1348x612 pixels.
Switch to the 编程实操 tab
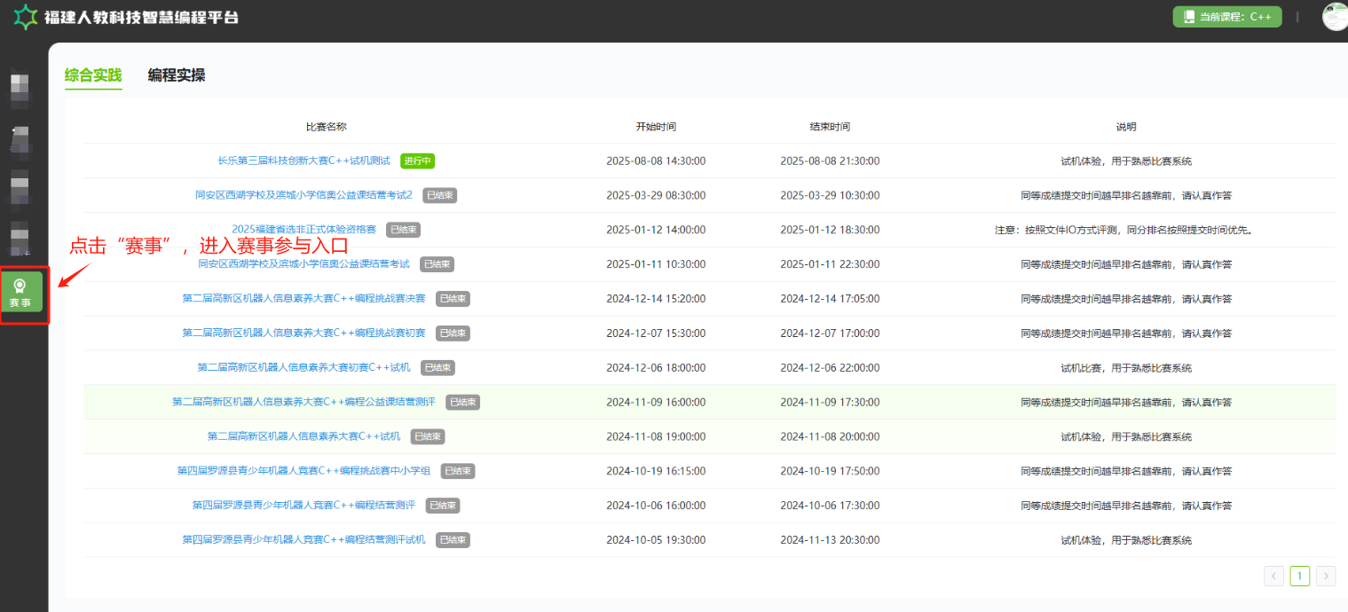[x=177, y=75]
